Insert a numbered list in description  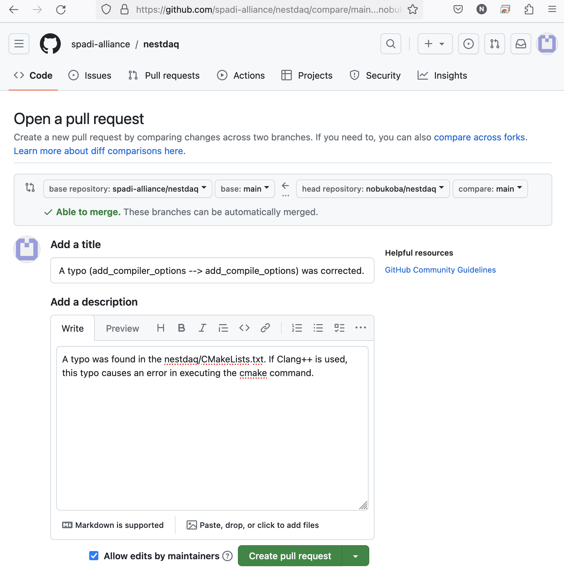[x=297, y=328]
